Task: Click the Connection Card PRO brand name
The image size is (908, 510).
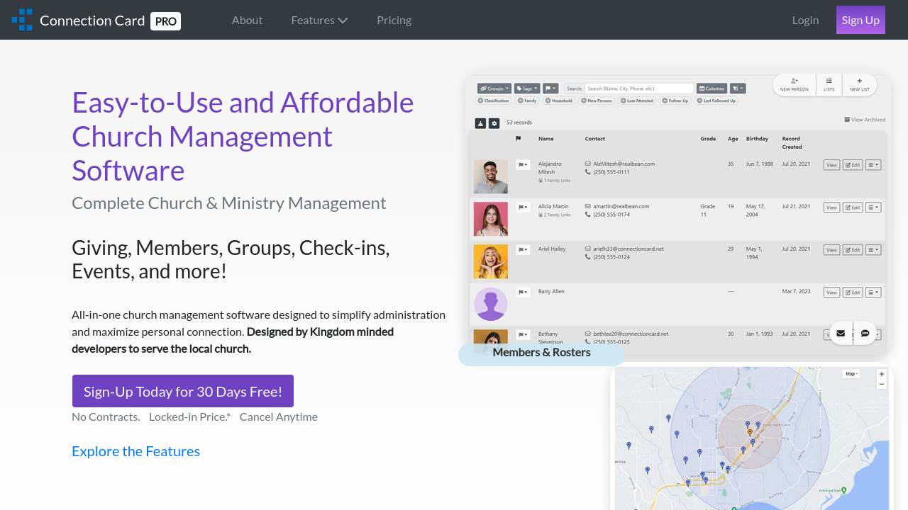Action: point(110,21)
